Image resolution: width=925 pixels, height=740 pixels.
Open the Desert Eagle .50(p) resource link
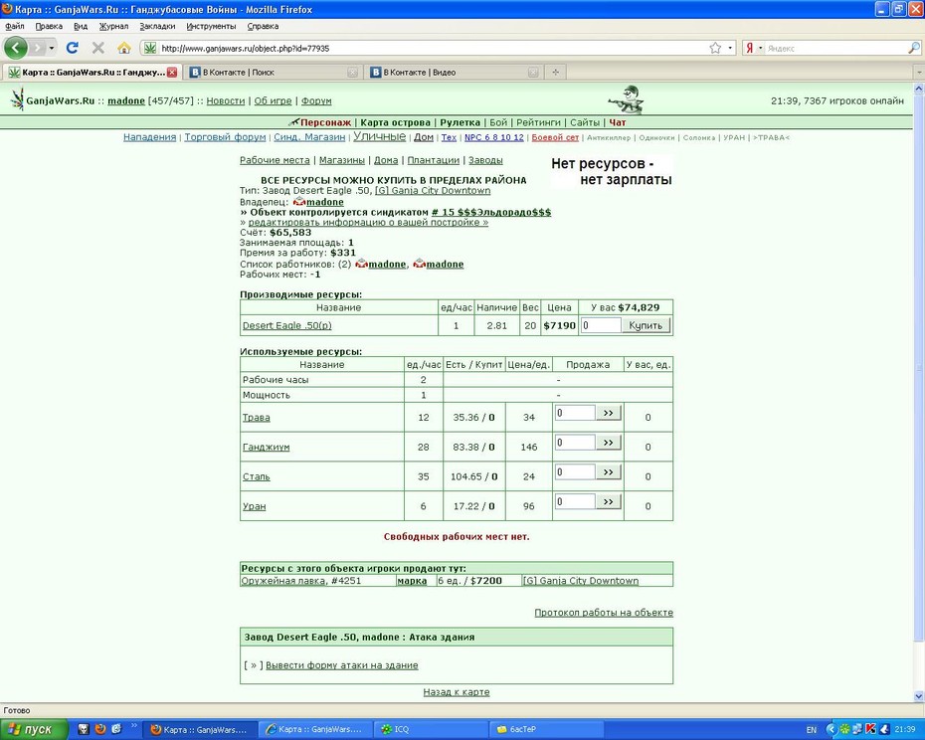tap(287, 326)
